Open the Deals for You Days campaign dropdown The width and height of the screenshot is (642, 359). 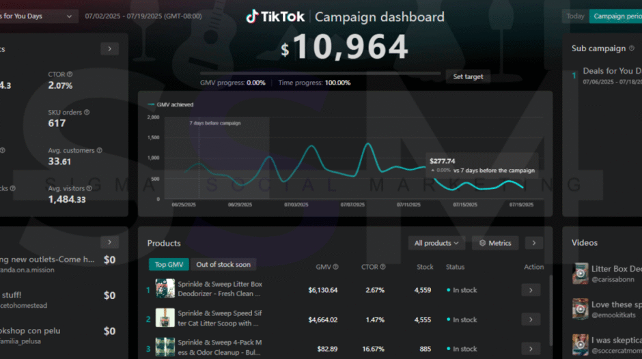(38, 16)
